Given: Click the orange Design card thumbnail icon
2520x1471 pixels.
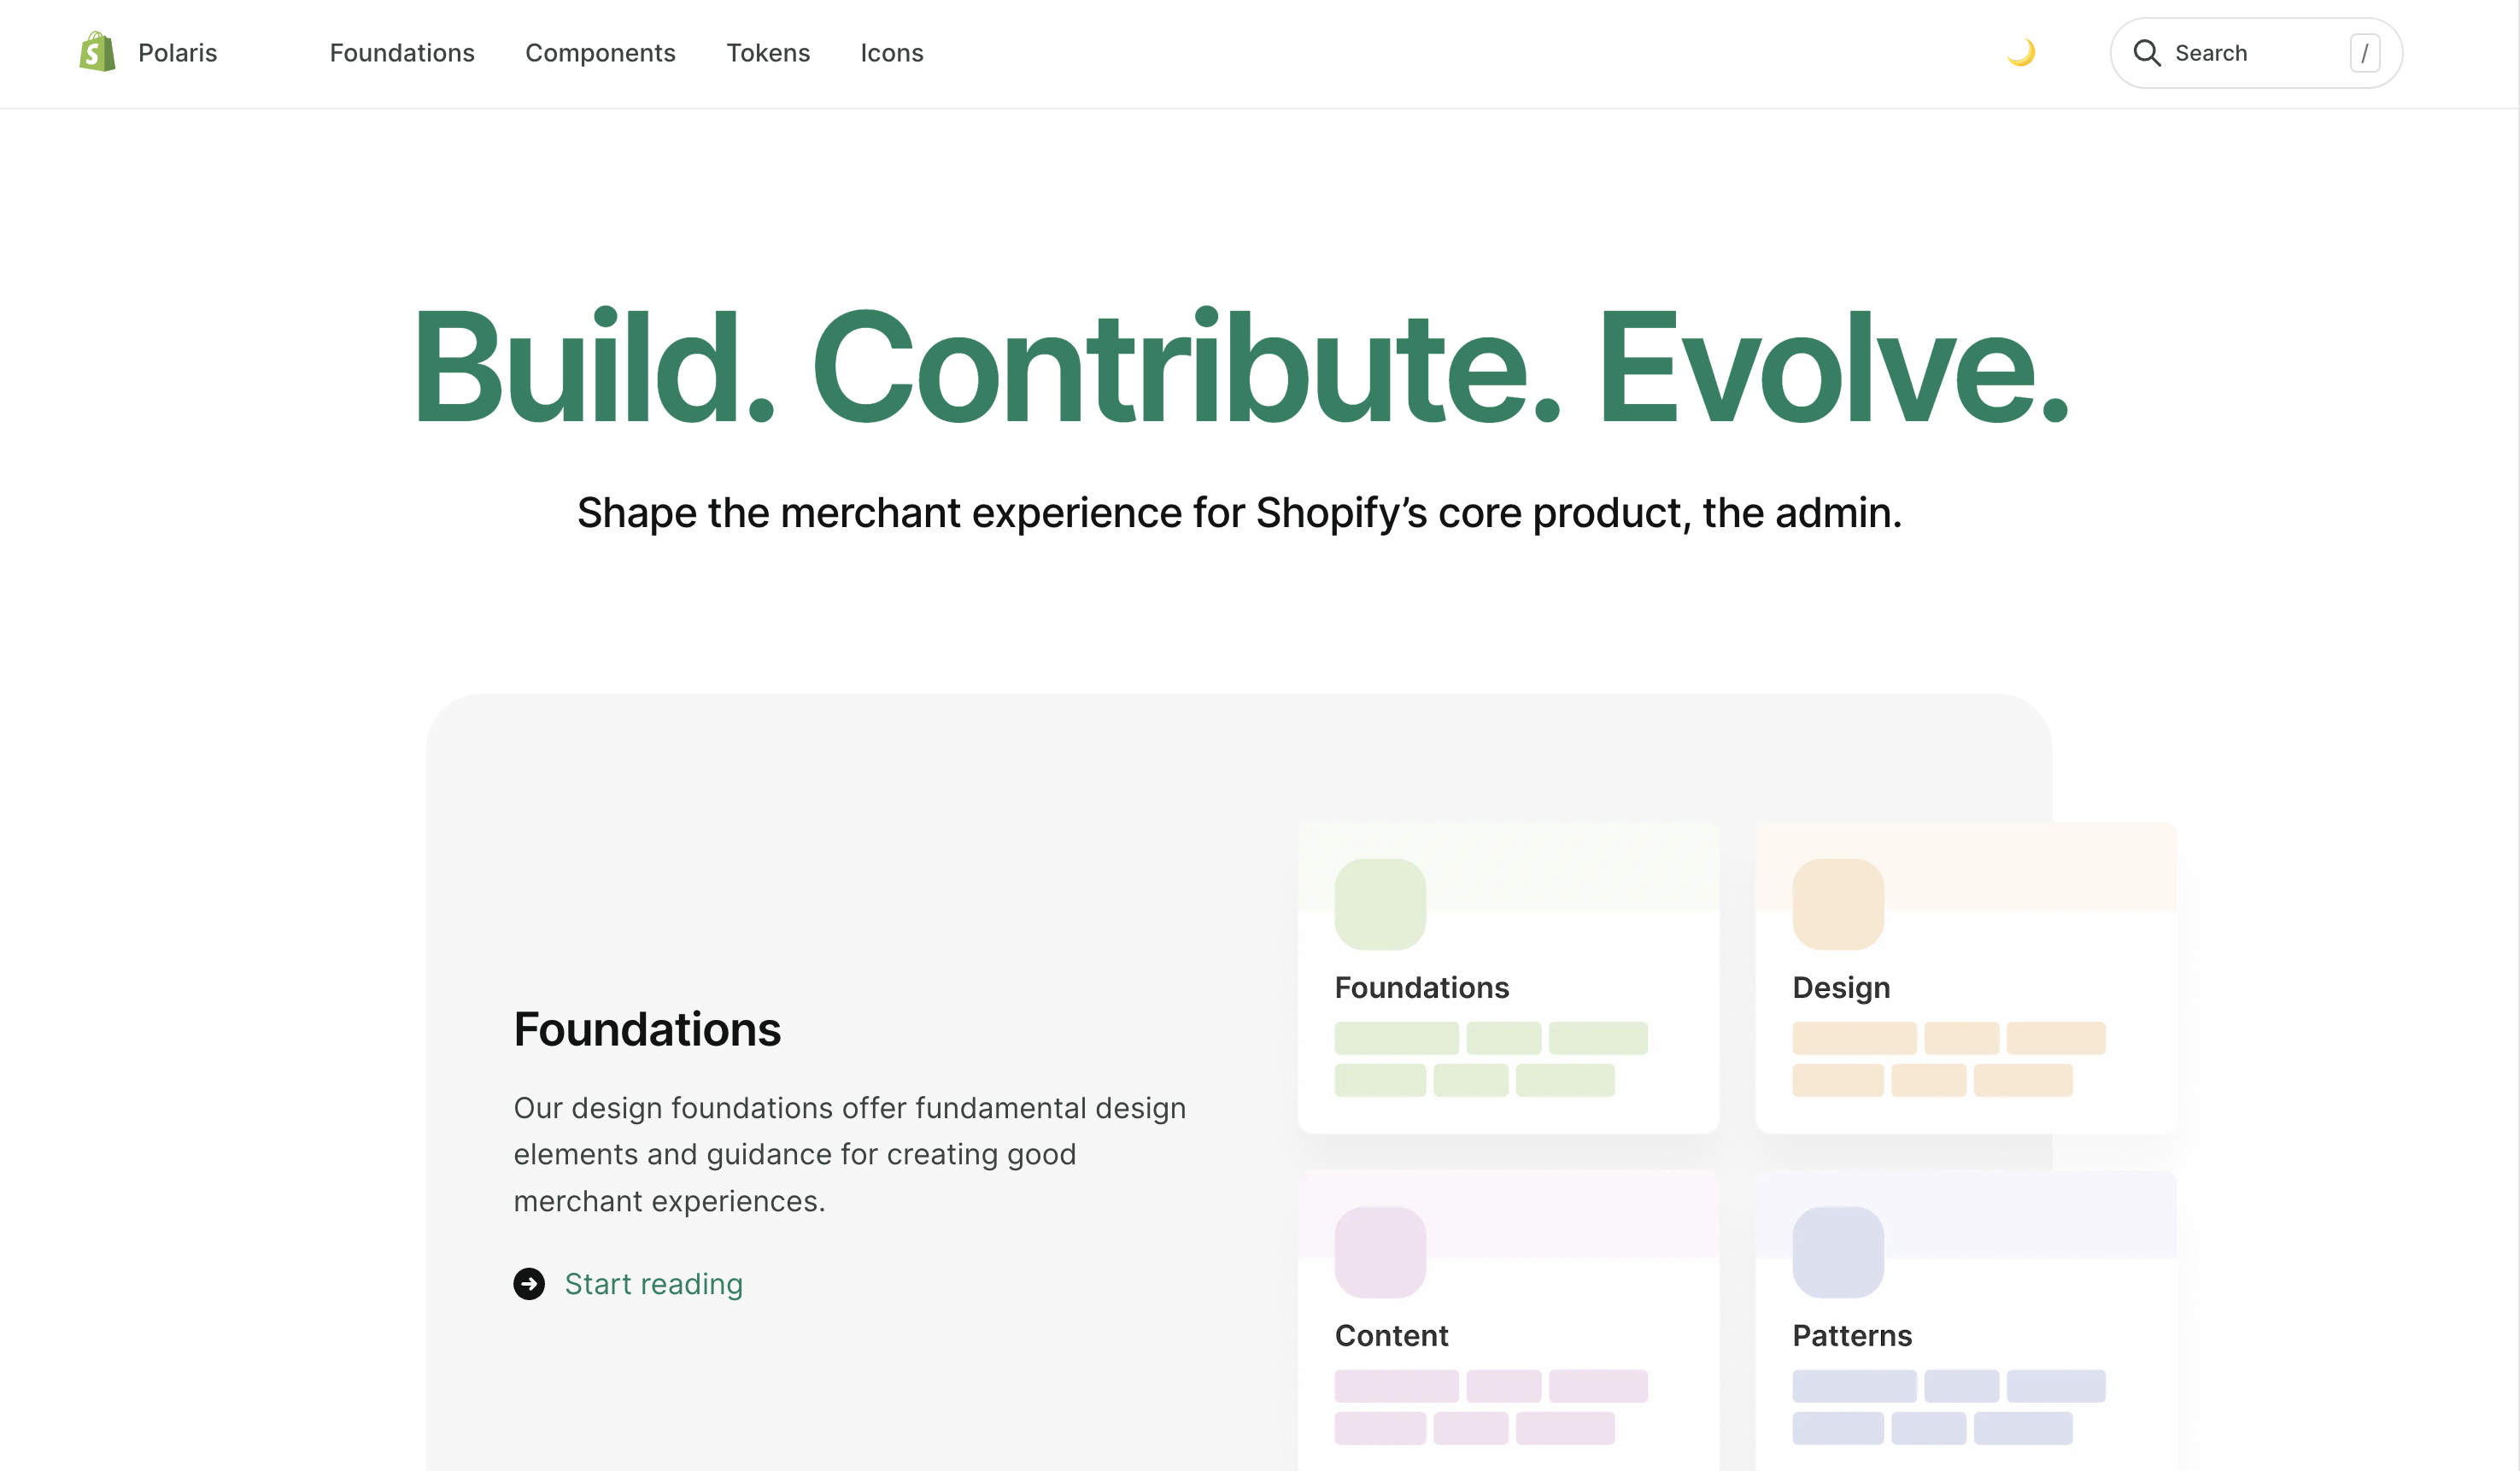Looking at the screenshot, I should click(x=1838, y=903).
